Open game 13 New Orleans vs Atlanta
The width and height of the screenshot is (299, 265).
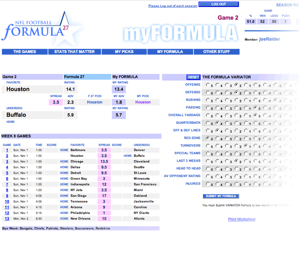pos(7,219)
